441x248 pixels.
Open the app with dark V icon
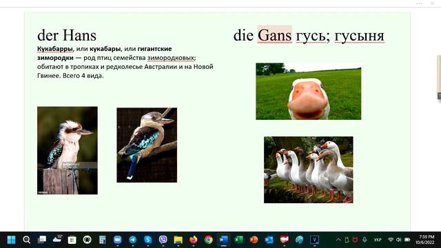[314, 240]
